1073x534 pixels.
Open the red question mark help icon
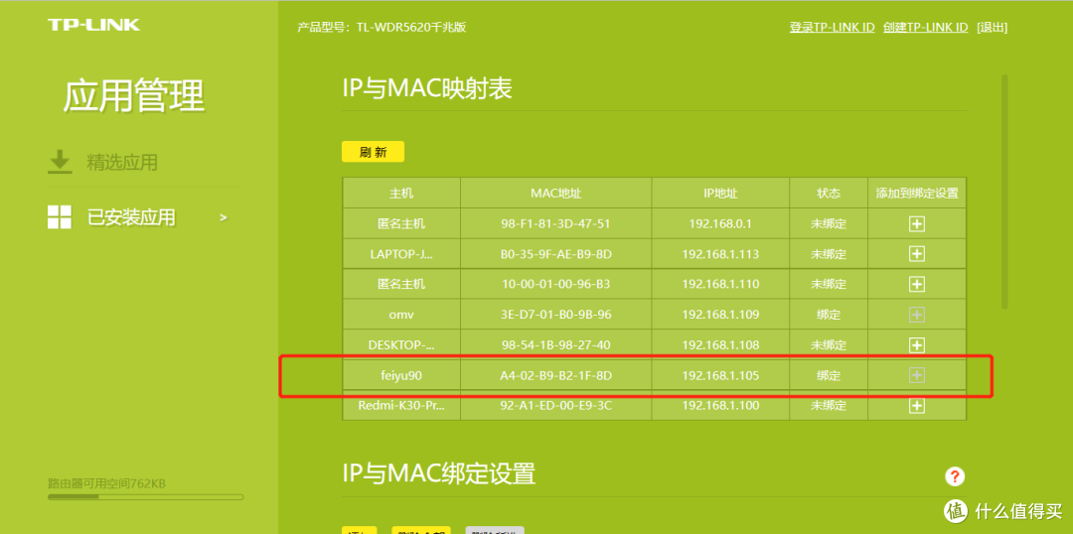click(x=955, y=476)
